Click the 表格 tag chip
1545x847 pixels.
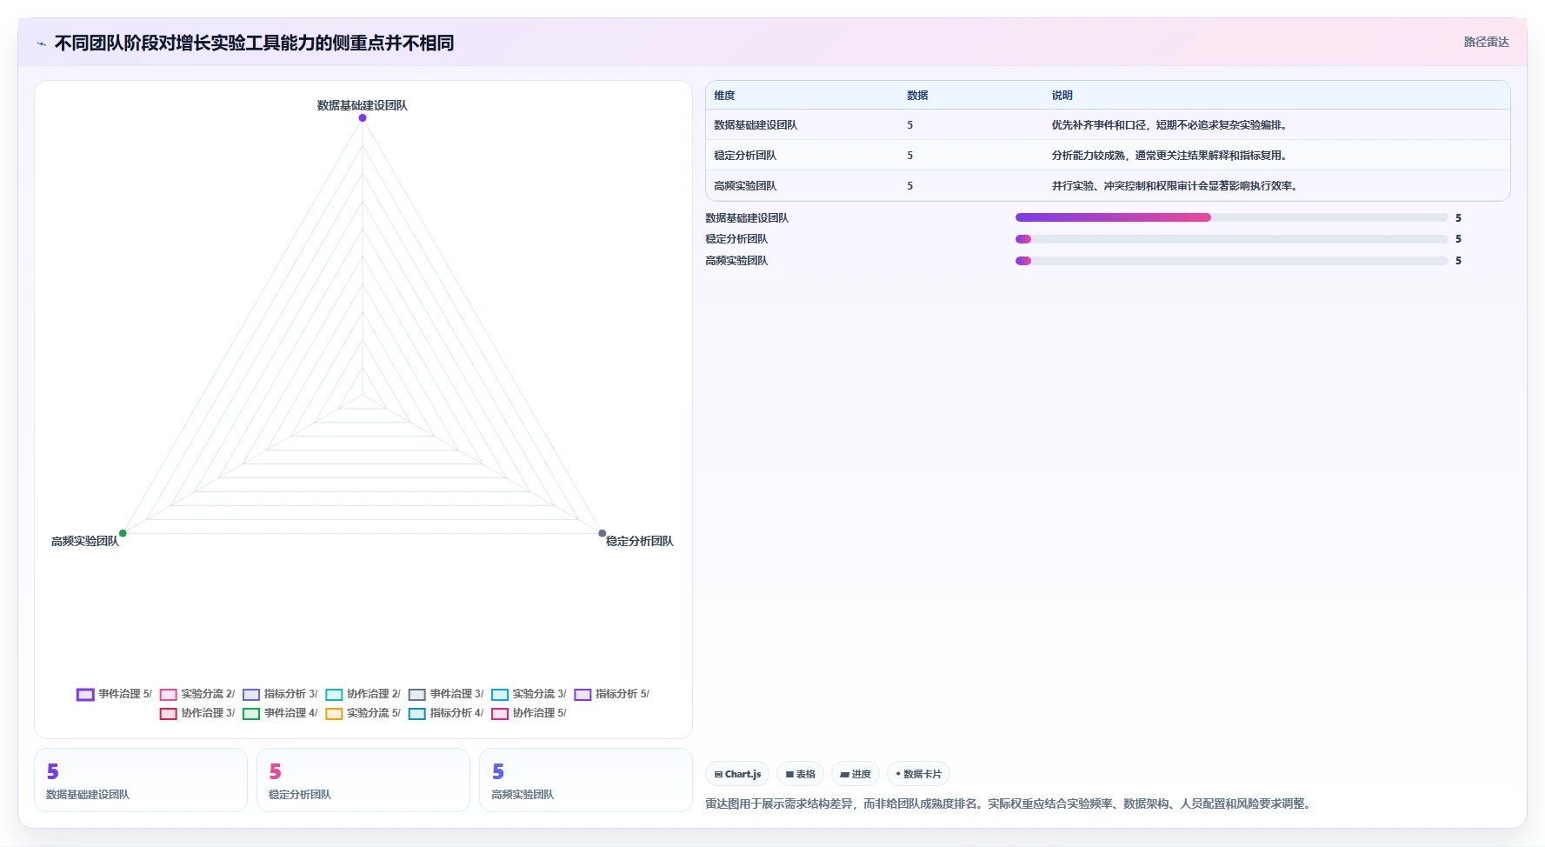(800, 774)
